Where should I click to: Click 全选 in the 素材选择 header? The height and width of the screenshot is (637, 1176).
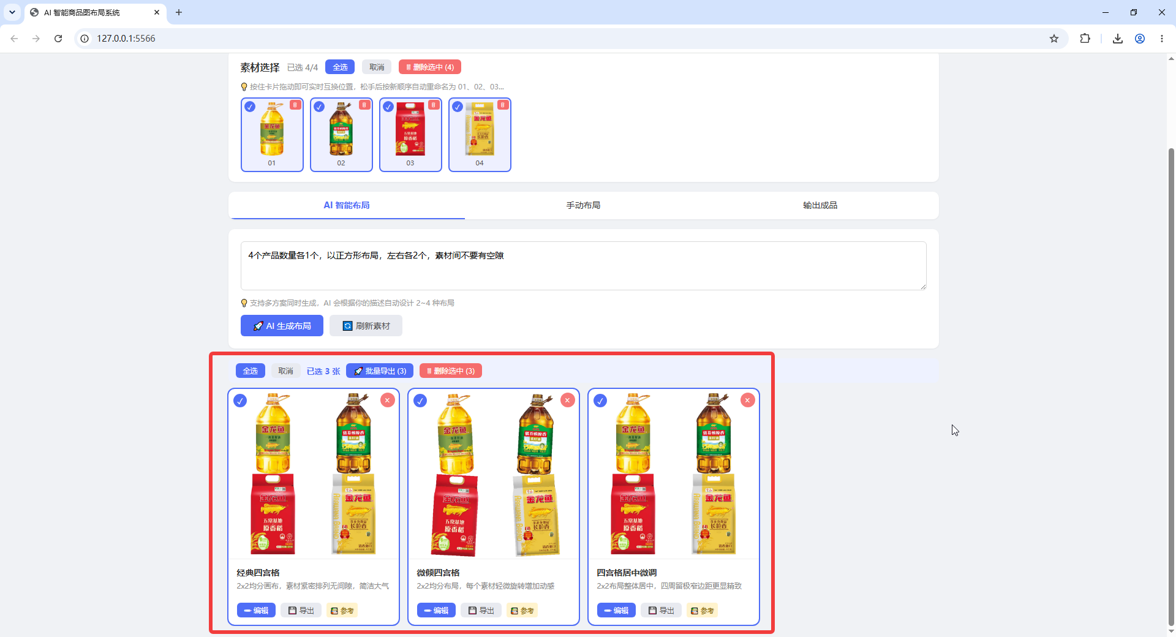pyautogui.click(x=340, y=67)
